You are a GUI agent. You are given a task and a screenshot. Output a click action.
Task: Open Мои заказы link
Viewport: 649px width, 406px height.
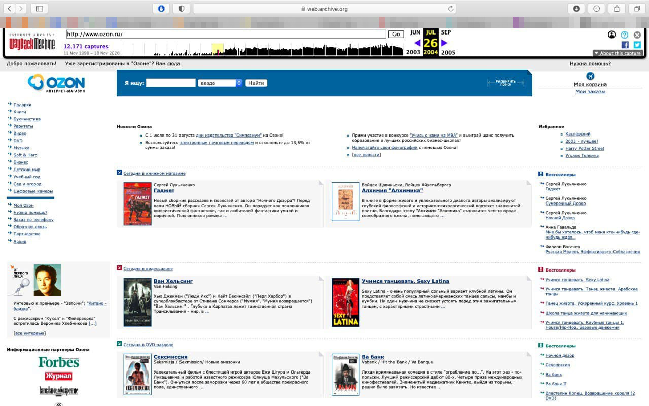[x=590, y=92]
